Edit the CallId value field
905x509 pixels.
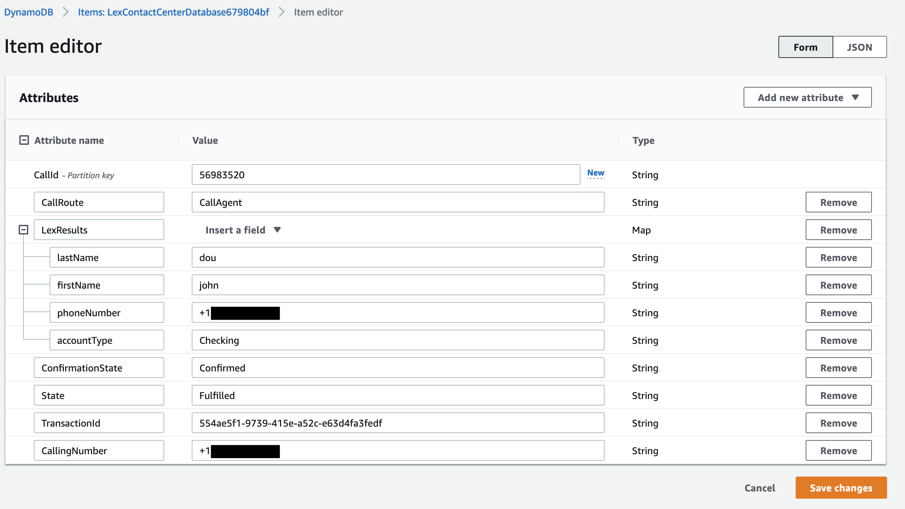(385, 174)
